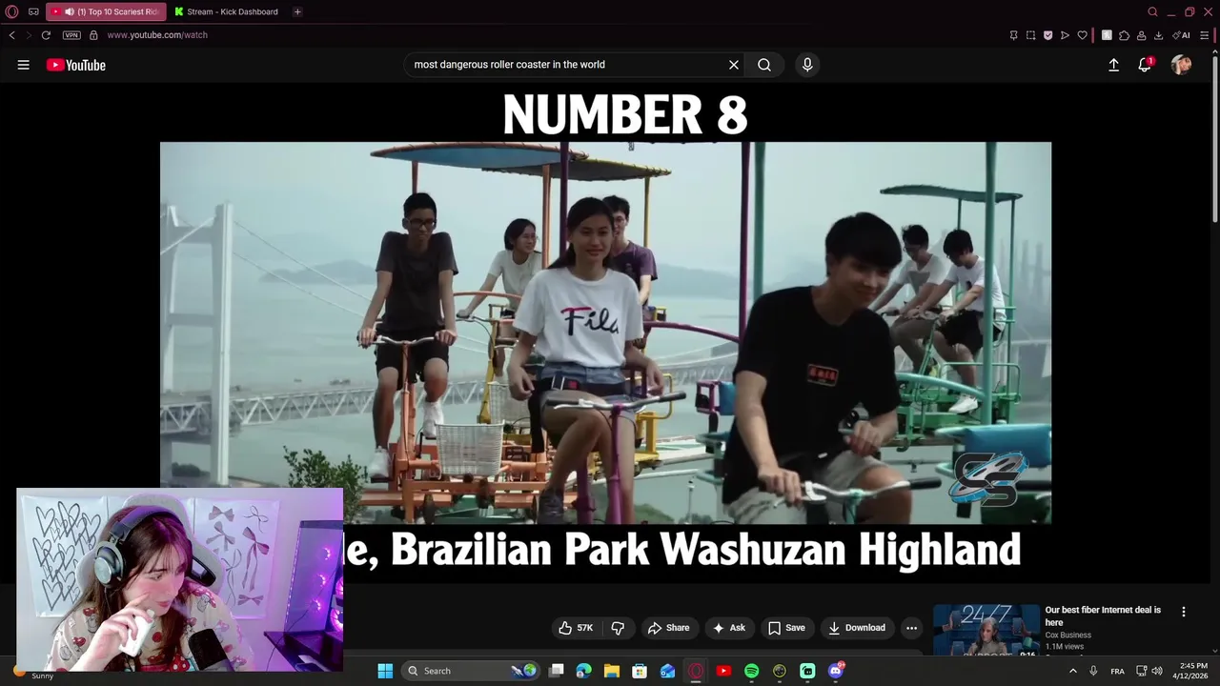Go back to the previous page

11,35
